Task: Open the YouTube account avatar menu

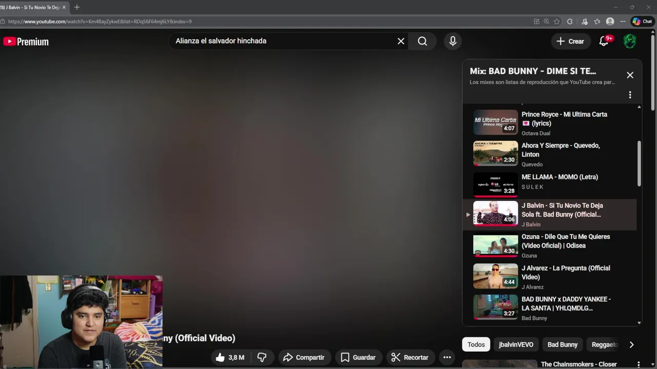Action: [x=630, y=42]
